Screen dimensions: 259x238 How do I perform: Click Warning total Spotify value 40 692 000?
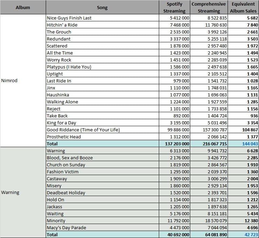click(175, 235)
